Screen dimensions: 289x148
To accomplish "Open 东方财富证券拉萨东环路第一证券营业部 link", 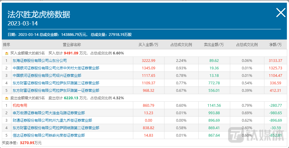I will (56, 90).
